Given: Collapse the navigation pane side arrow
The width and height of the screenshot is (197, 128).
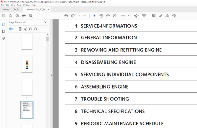Looking at the screenshot, I should pyautogui.click(x=51, y=75).
